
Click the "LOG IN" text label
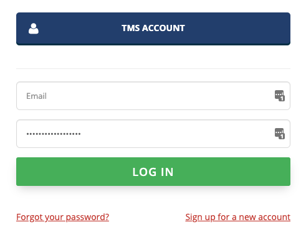click(153, 172)
